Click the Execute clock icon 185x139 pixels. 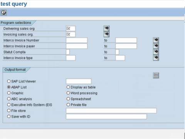[x=3, y=13]
